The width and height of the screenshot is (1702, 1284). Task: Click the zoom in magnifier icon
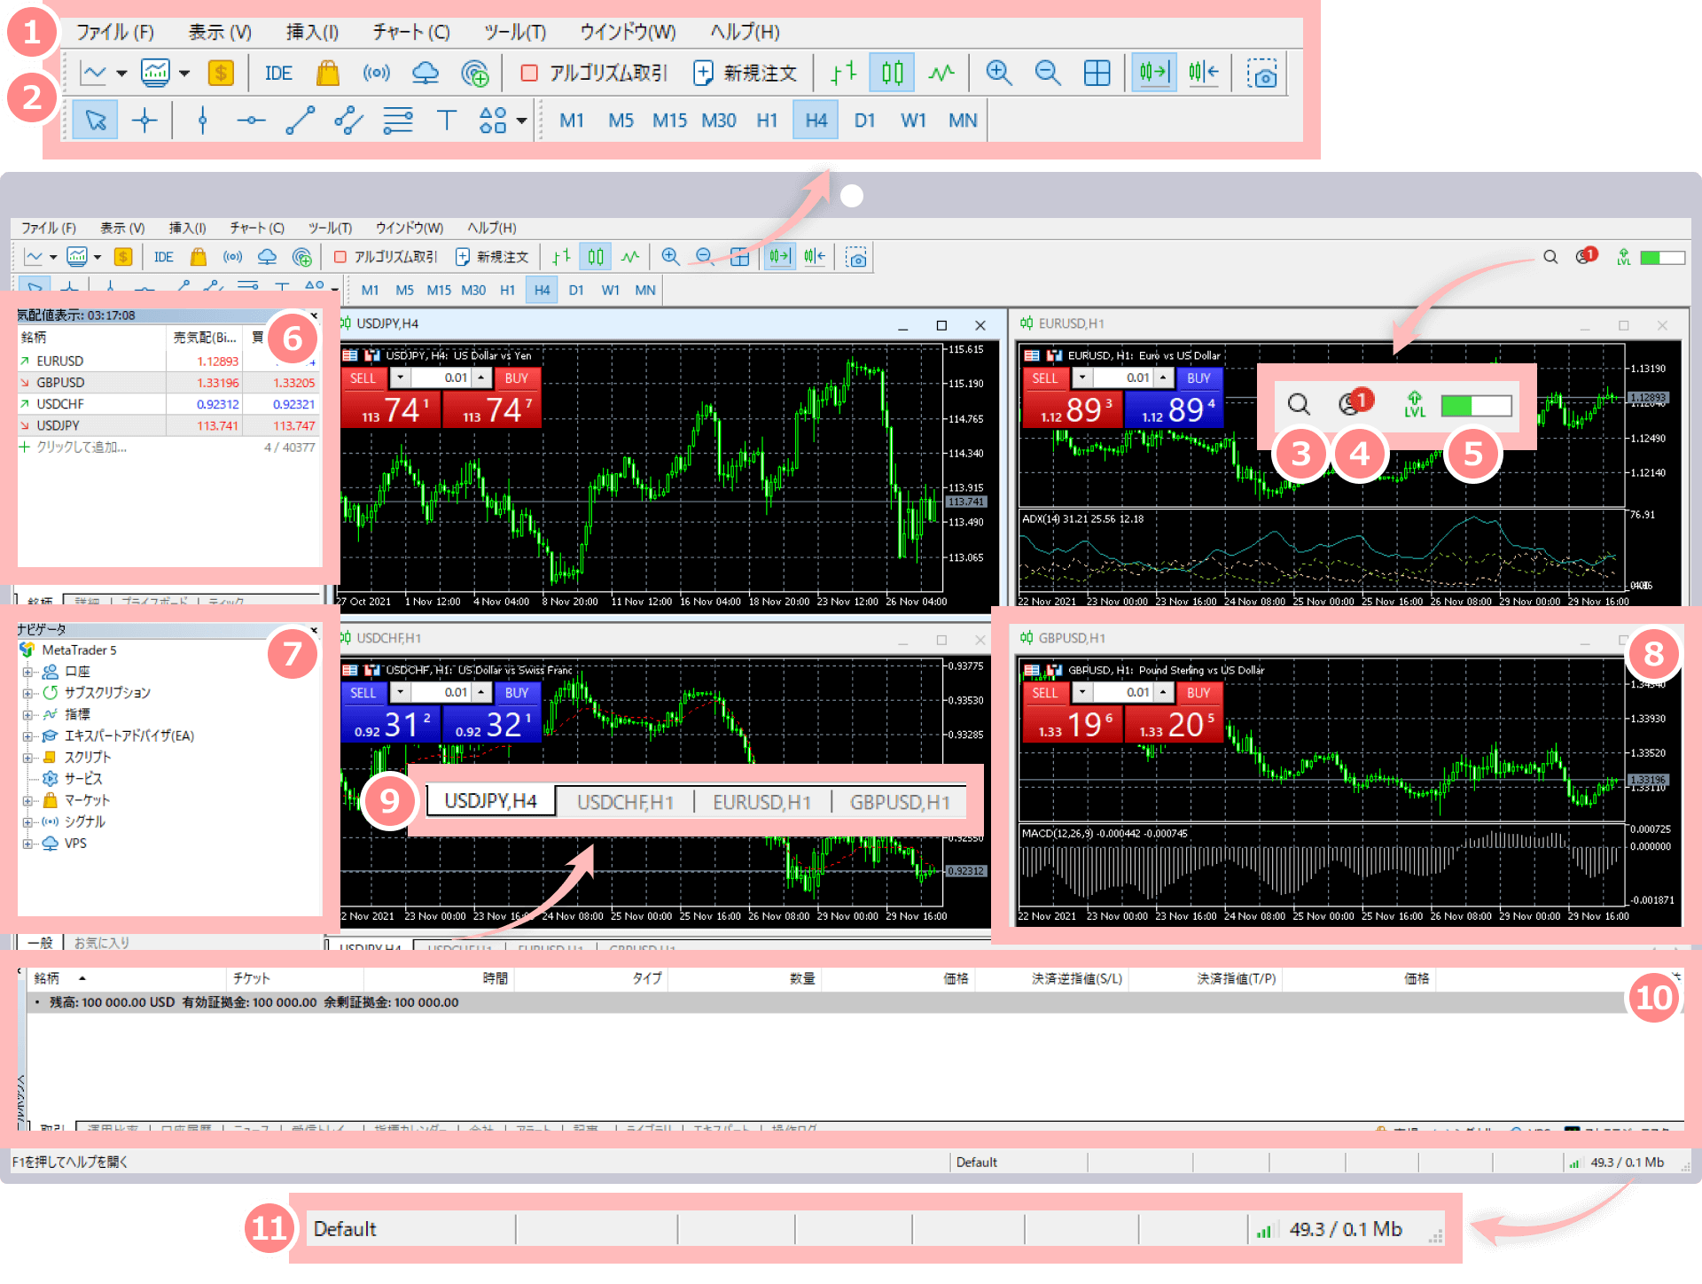[998, 73]
